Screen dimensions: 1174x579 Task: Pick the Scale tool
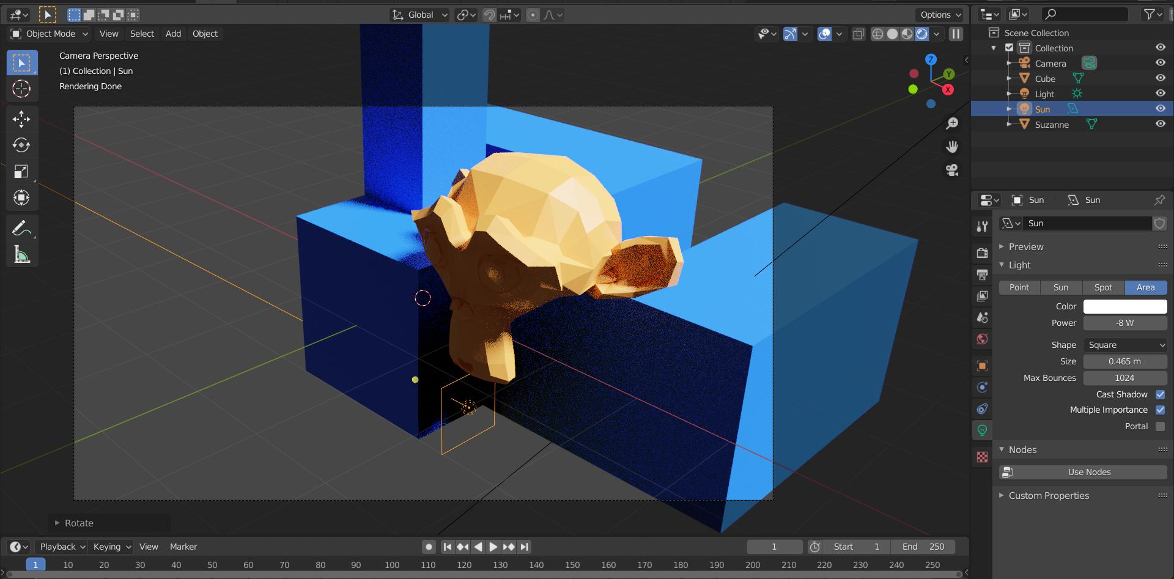(x=22, y=171)
